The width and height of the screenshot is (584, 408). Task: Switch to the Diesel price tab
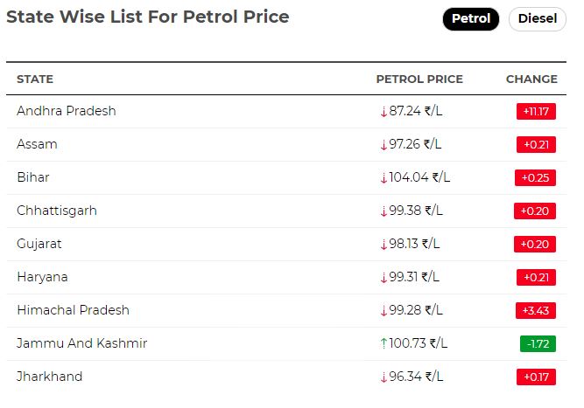pyautogui.click(x=538, y=18)
